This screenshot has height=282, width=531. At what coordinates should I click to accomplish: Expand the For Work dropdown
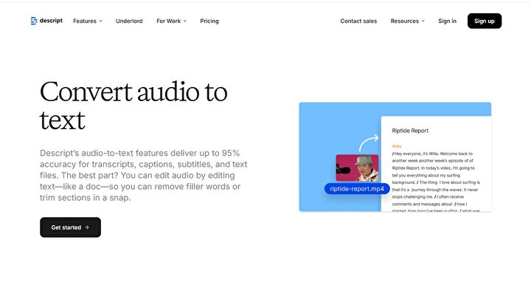pos(171,21)
